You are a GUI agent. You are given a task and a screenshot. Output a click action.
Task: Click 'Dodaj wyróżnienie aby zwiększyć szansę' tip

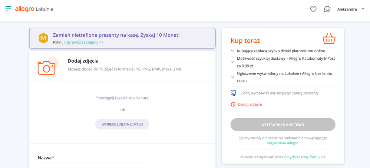click(280, 93)
